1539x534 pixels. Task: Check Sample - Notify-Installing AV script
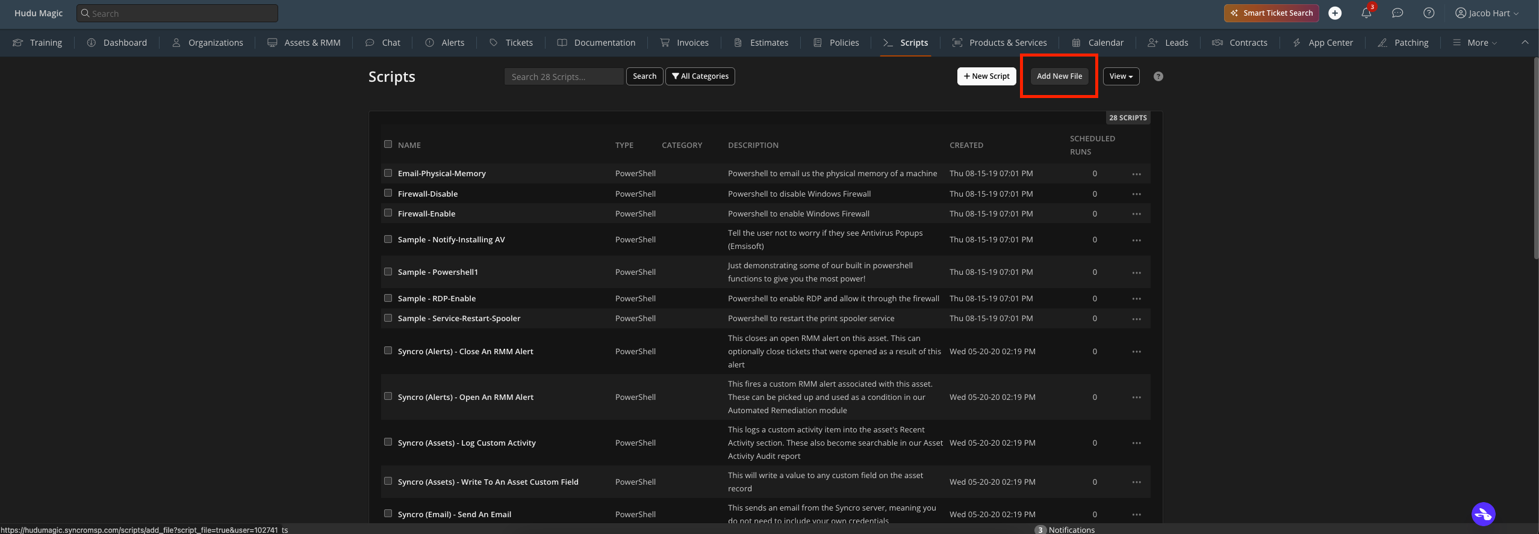tap(388, 239)
